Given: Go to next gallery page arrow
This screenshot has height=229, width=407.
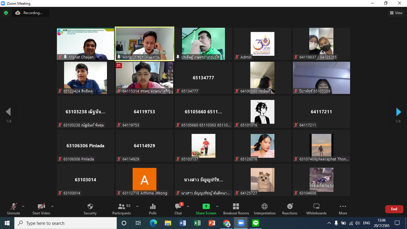Looking at the screenshot, I should coord(398,112).
